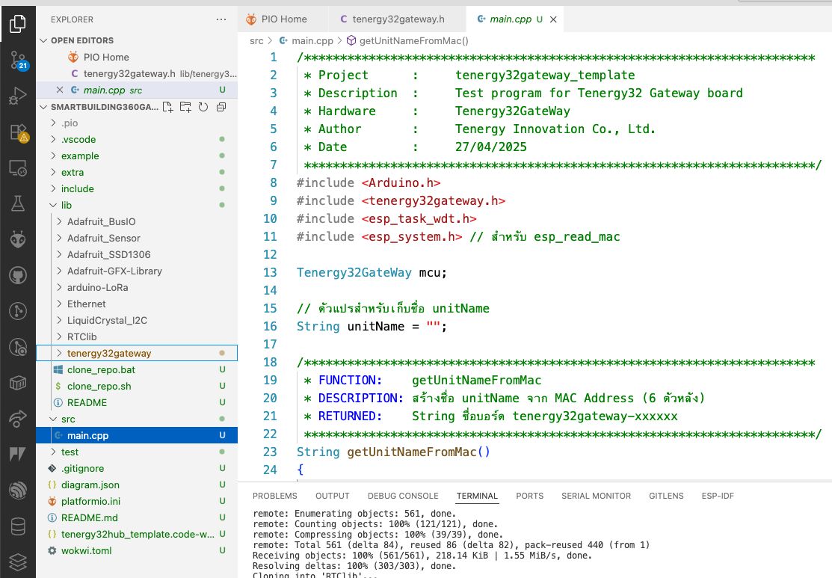Open Explorer more actions ellipsis
The width and height of the screenshot is (832, 578).
[x=221, y=19]
